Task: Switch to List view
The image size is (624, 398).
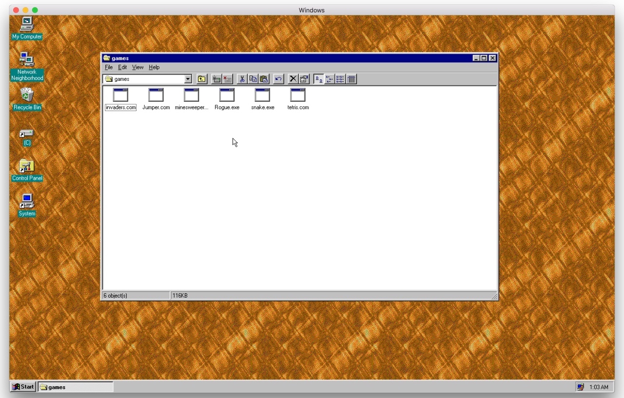Action: pos(340,79)
